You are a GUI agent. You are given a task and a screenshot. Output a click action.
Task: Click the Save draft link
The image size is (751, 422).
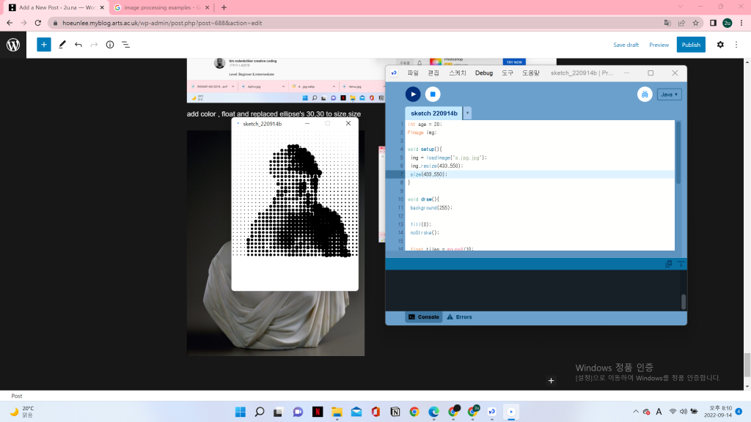click(626, 45)
